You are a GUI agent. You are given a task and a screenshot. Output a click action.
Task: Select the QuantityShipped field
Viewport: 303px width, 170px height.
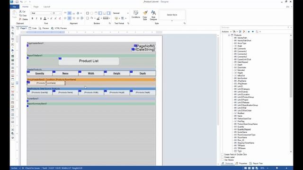click(x=244, y=129)
